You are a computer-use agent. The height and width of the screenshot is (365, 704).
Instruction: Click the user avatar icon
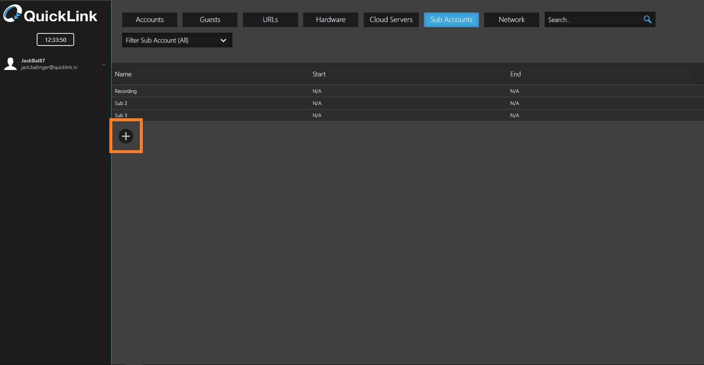pyautogui.click(x=10, y=64)
